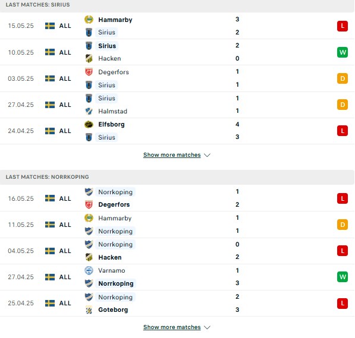This screenshot has width=355, height=338.
Task: Click the orange D badge for Hammarby vs Norrkoping
Action: 343,225
